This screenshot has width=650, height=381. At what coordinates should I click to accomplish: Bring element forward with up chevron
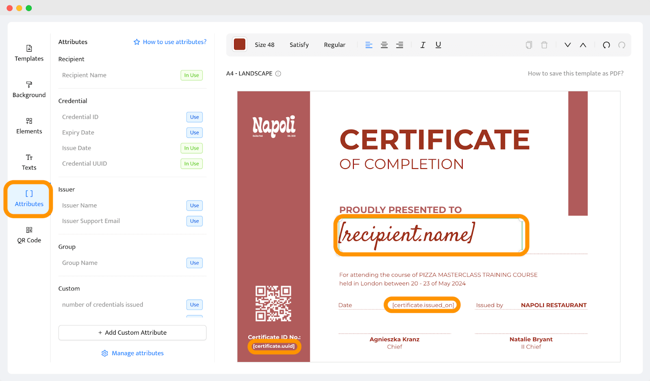tap(583, 45)
